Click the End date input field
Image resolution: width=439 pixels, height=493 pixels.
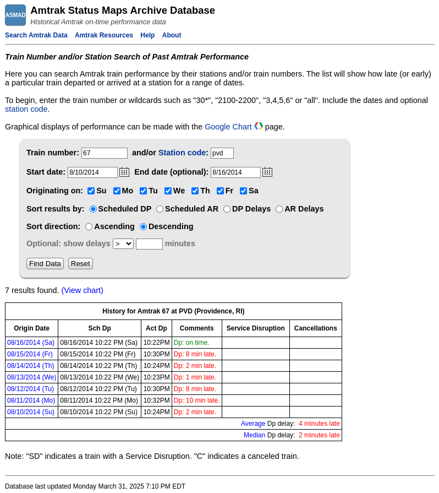(x=235, y=172)
